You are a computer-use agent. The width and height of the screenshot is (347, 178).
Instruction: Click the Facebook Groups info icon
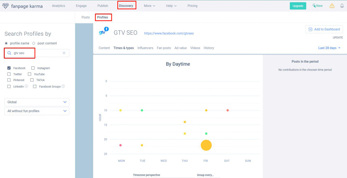(x=63, y=87)
